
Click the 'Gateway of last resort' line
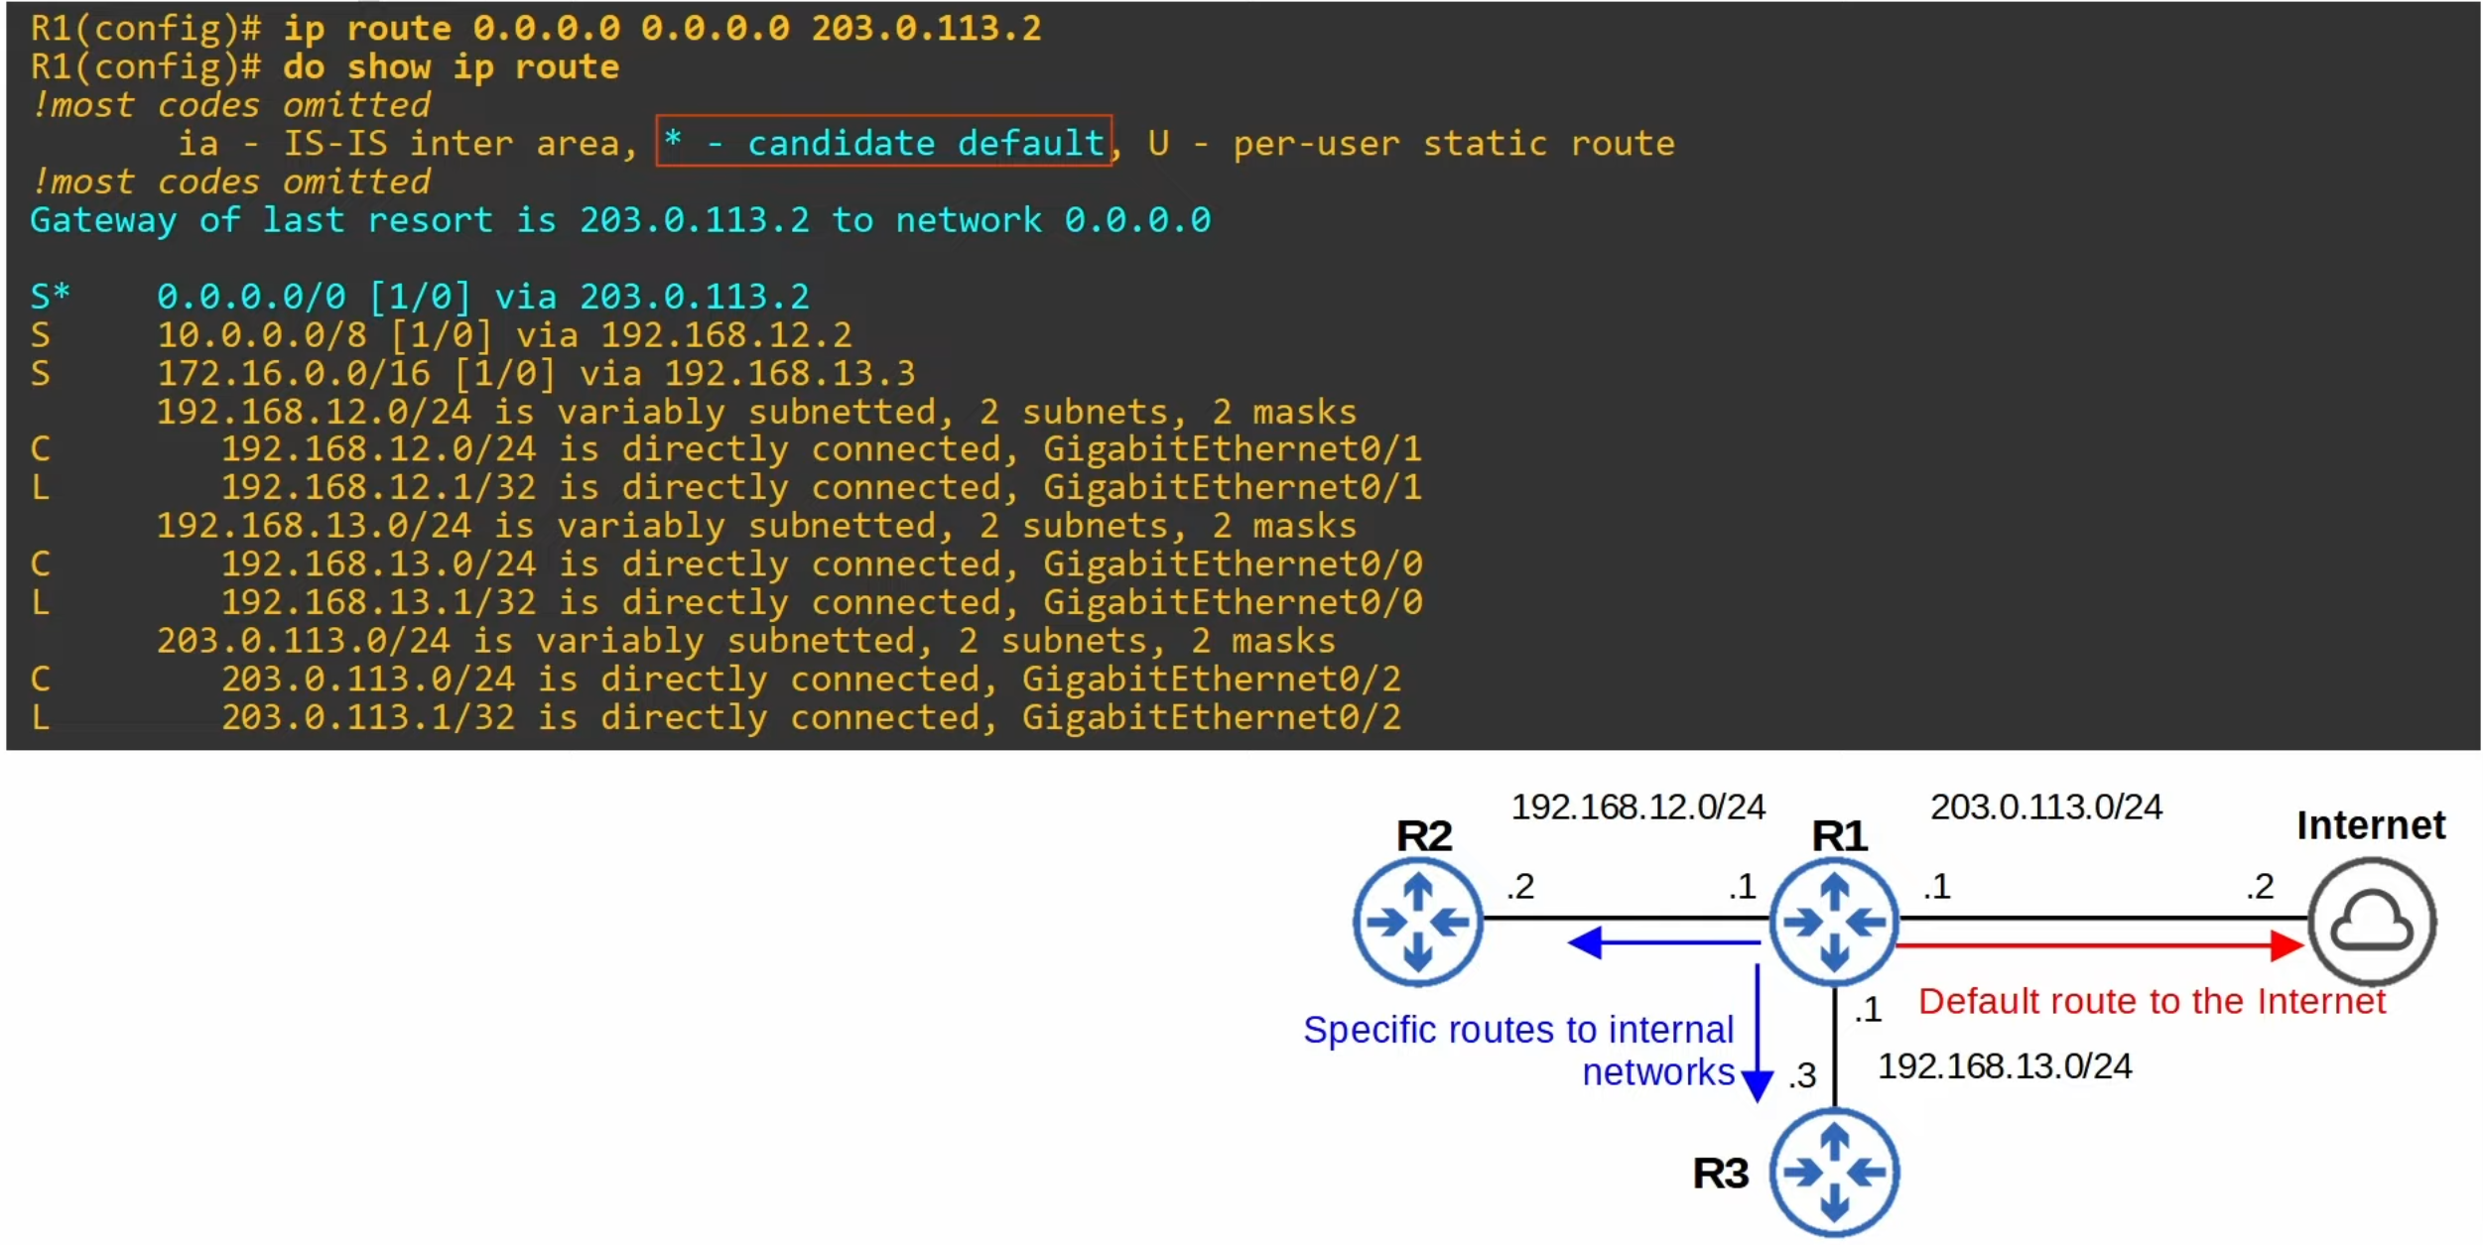(x=620, y=220)
